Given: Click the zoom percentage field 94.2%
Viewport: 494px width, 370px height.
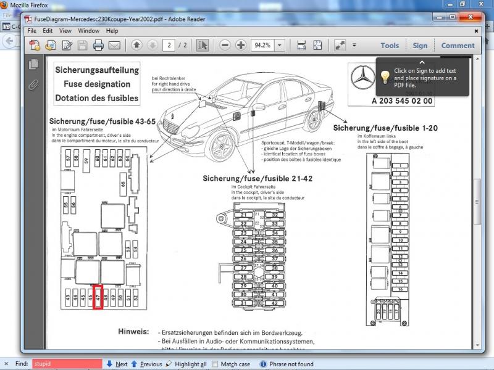Looking at the screenshot, I should coord(262,45).
